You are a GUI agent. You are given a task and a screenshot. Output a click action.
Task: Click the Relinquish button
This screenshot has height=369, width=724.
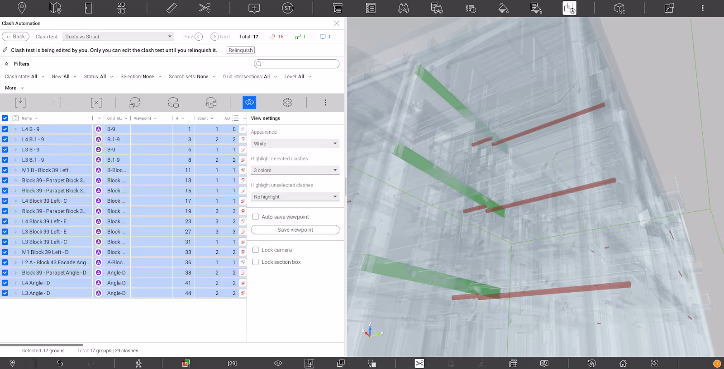click(x=241, y=50)
